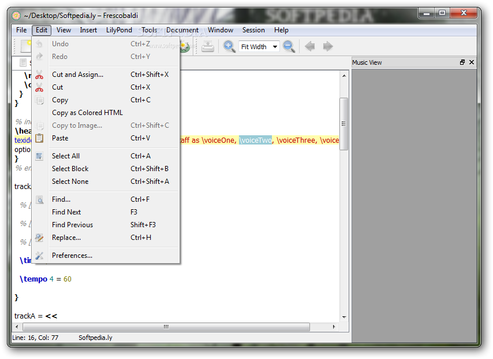Click the editor scroll up arrow

344,76
